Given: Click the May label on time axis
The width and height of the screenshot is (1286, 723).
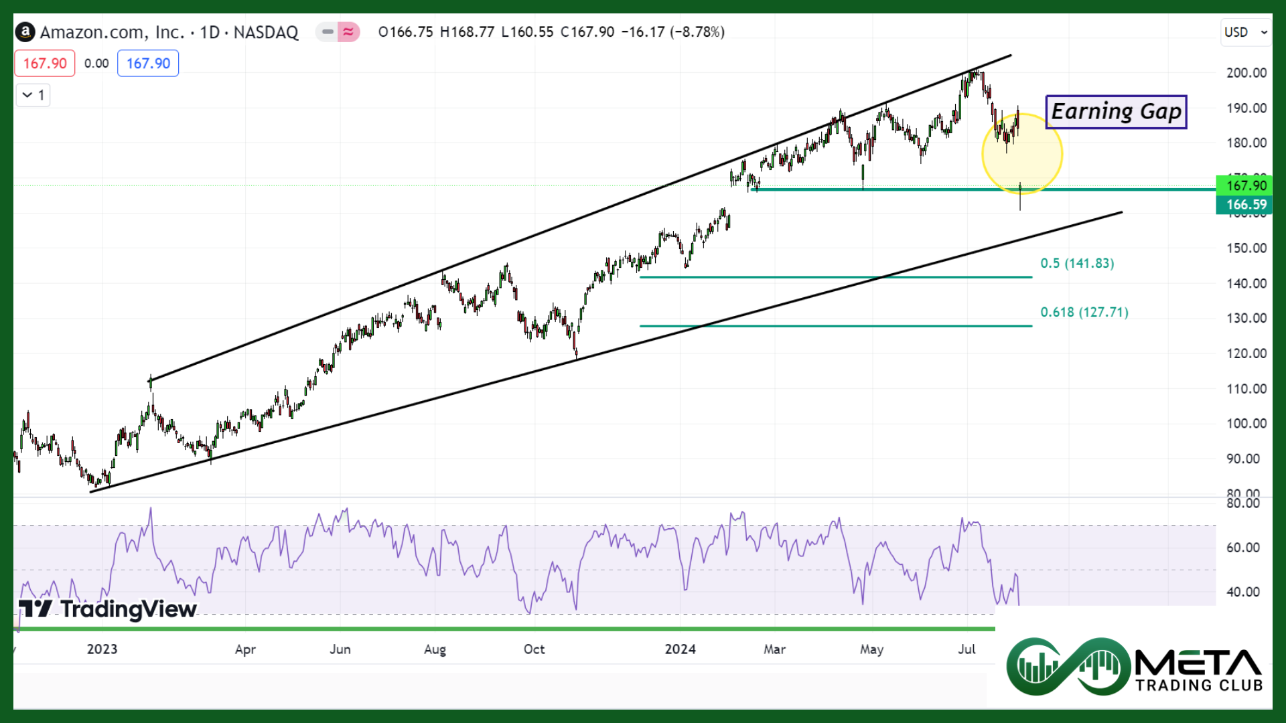Looking at the screenshot, I should (871, 649).
